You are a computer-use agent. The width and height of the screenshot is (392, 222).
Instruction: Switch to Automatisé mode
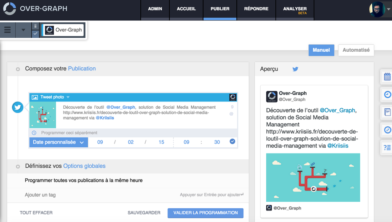(356, 50)
